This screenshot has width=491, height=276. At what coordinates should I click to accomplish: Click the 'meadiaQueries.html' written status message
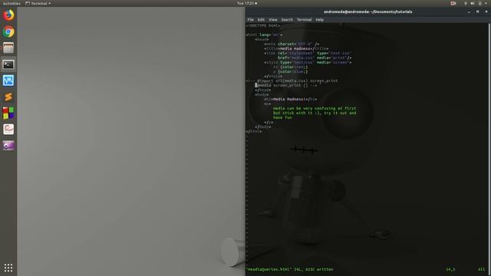(290, 269)
